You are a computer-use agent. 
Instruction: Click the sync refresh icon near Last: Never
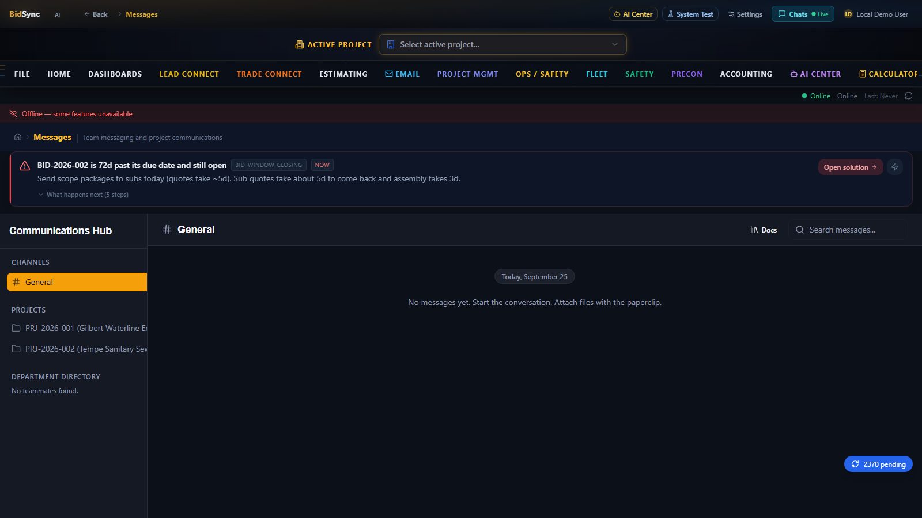[x=909, y=96]
